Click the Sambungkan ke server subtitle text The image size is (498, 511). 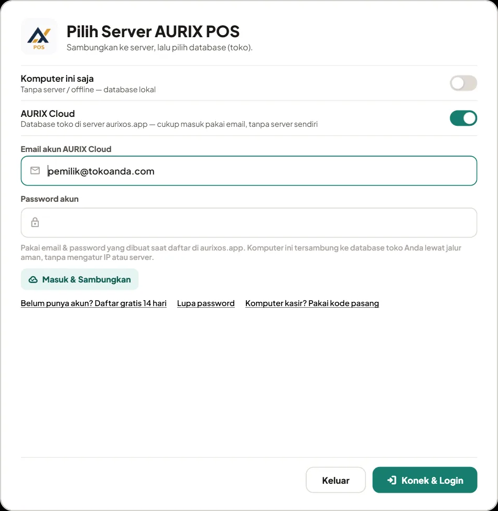pyautogui.click(x=159, y=48)
